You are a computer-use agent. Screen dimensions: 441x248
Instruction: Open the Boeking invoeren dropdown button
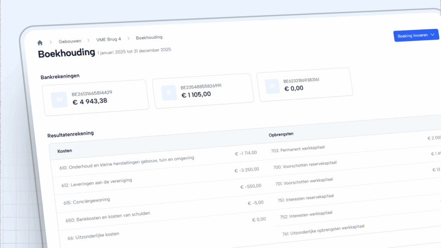pos(416,35)
